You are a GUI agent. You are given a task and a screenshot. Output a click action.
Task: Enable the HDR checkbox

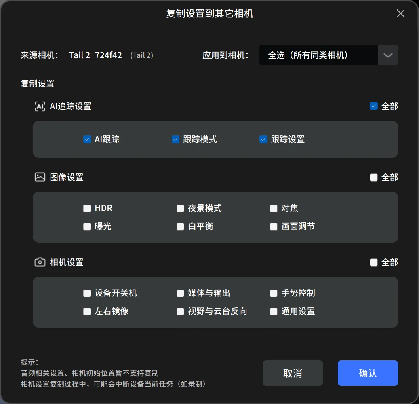87,208
